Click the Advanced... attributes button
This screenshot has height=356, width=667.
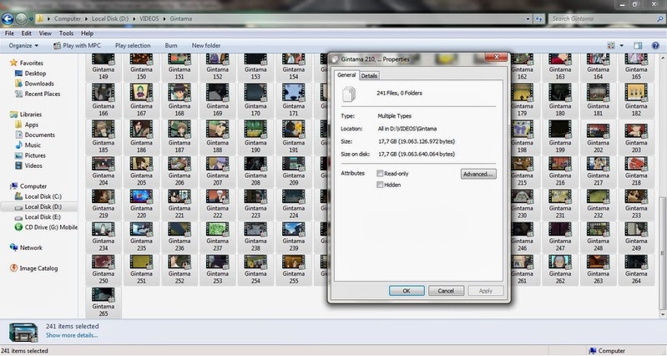click(x=478, y=174)
